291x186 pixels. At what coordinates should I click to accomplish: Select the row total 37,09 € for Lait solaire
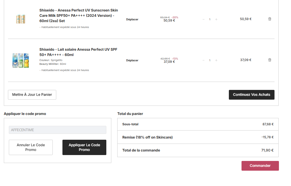pyautogui.click(x=246, y=60)
